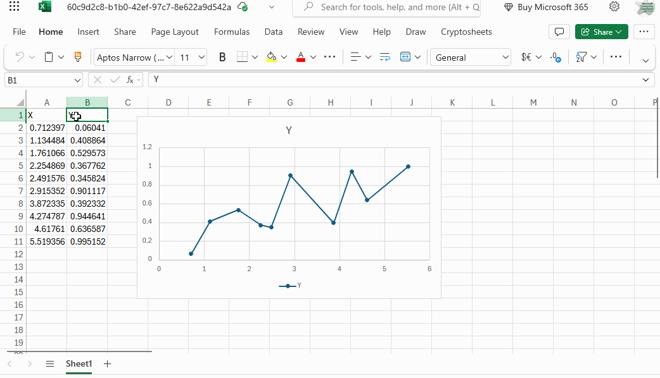Cancel formula entry X icon

tap(98, 80)
